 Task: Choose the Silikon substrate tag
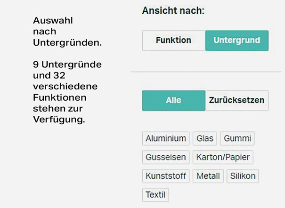[243, 176]
